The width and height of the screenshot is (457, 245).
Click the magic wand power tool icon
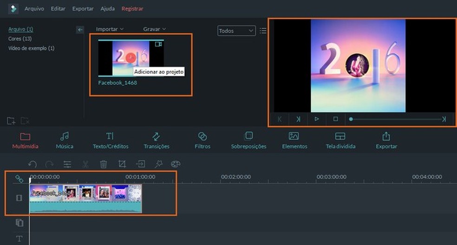pos(158,164)
